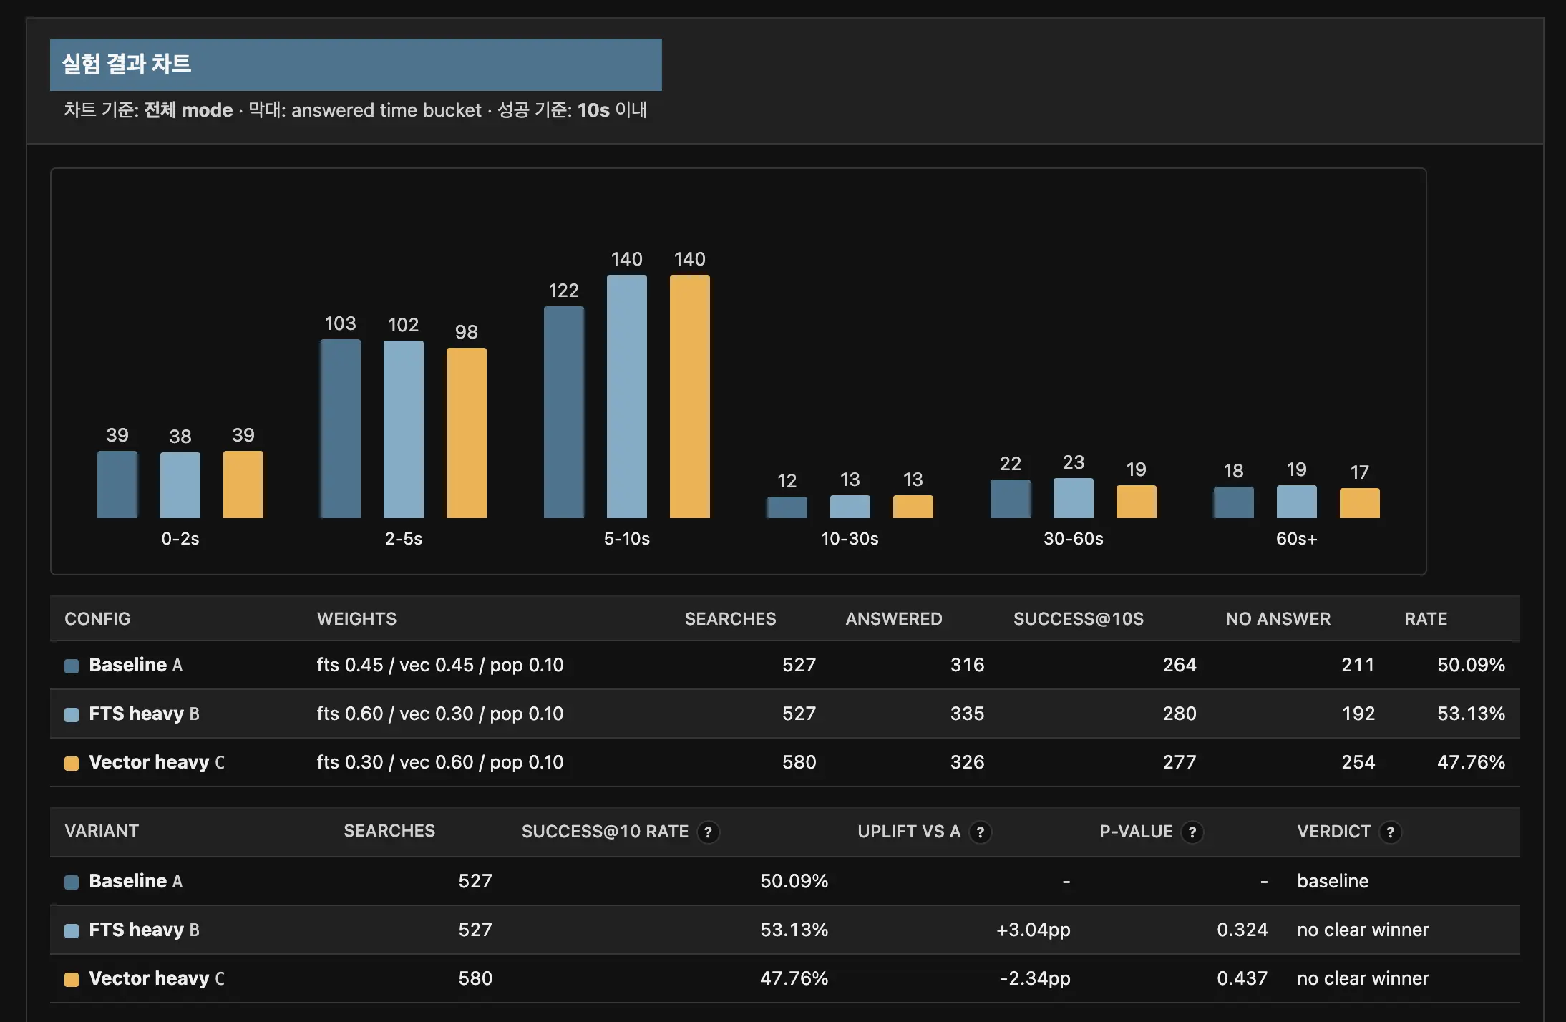Viewport: 1566px width, 1022px height.
Task: Click the +3.04pp uplift value
Action: click(x=1034, y=930)
